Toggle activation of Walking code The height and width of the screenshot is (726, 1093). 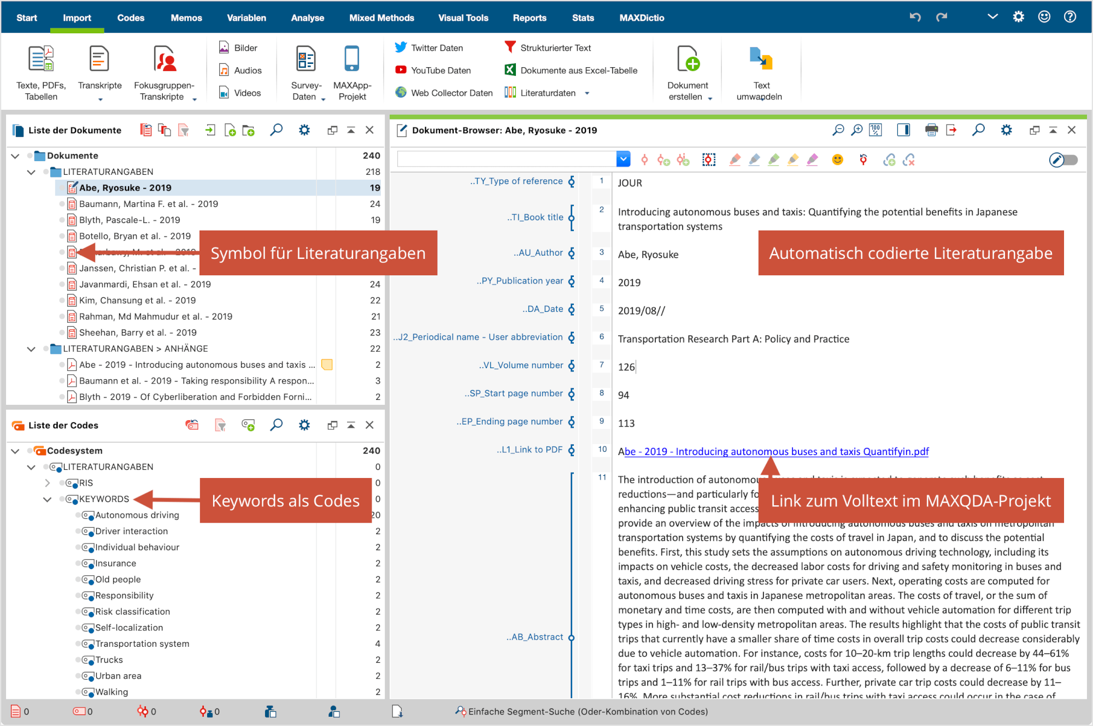point(78,692)
